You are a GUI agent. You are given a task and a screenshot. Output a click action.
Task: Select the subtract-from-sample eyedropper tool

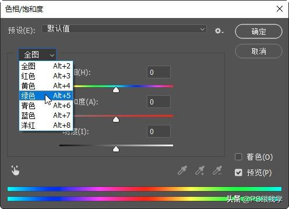(x=217, y=170)
